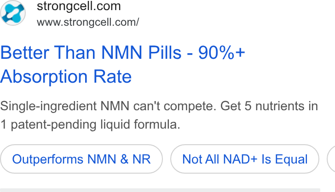
Task: Click '90%+' in the ad headline
Action: tap(221, 52)
